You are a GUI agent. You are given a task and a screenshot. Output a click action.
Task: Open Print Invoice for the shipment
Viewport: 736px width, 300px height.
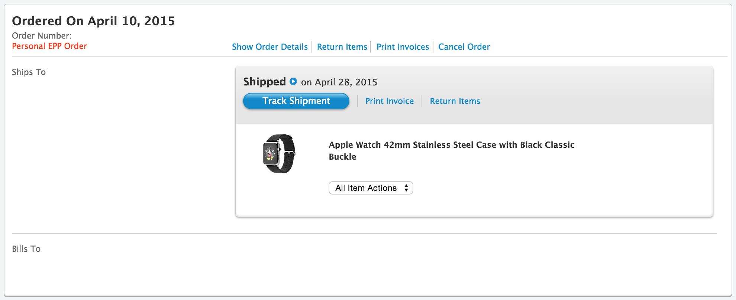click(x=389, y=101)
